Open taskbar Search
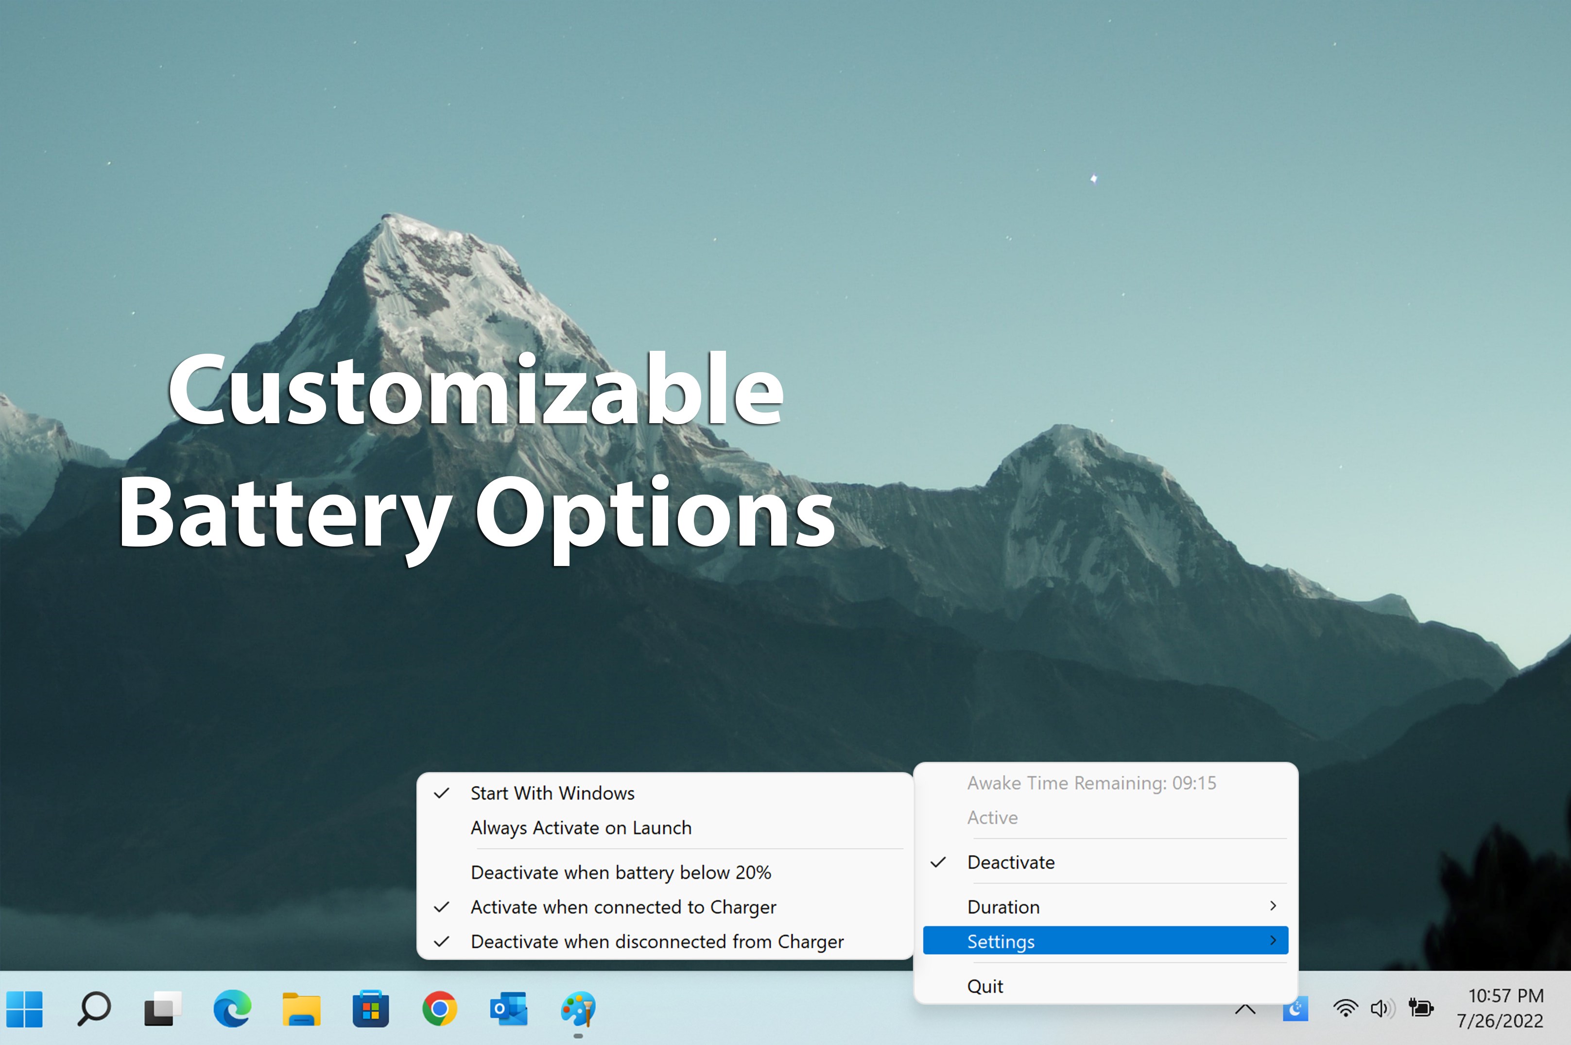This screenshot has height=1045, width=1571. [x=94, y=1009]
